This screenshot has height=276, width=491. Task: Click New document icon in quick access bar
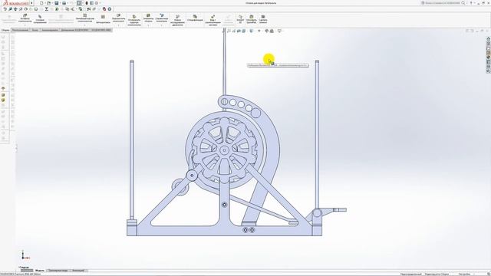coord(41,3)
